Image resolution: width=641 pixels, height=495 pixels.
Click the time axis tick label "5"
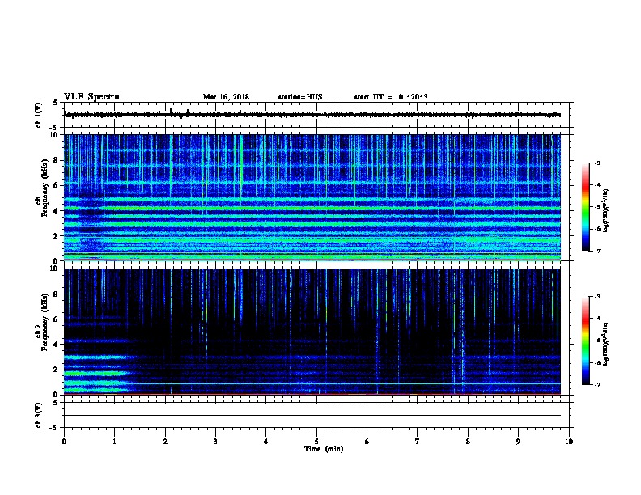click(316, 442)
